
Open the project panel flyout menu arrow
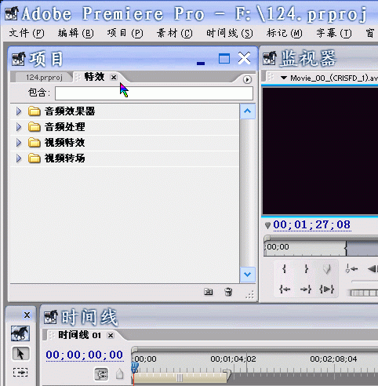coord(247,79)
